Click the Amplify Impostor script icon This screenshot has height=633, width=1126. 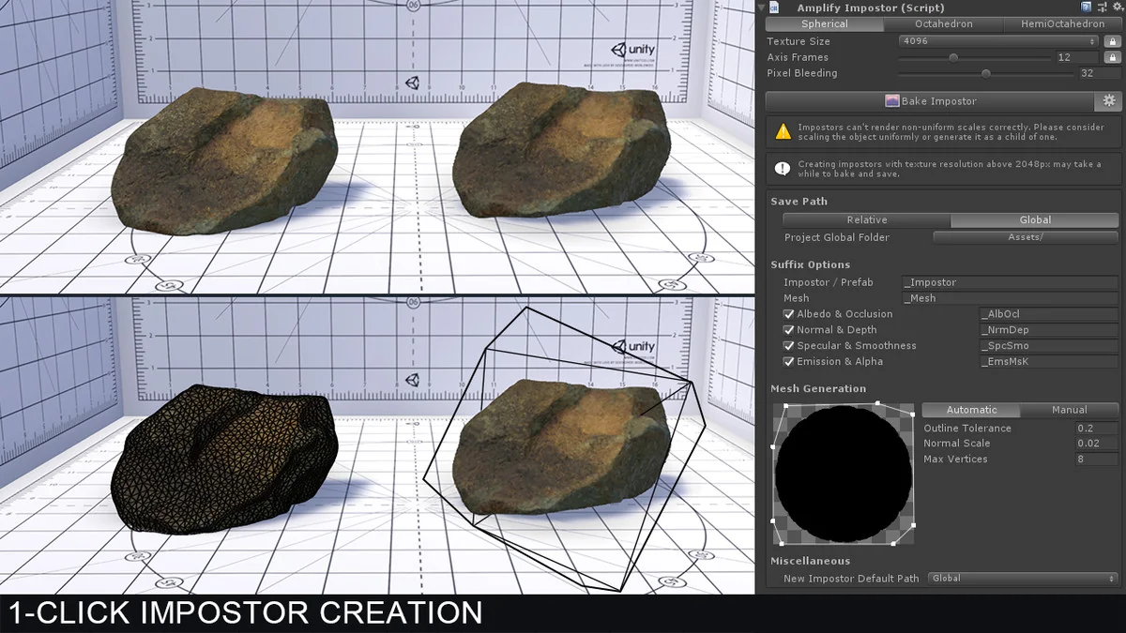[775, 8]
